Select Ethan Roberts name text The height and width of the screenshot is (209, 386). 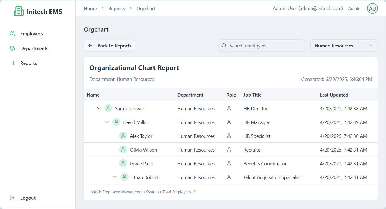146,177
